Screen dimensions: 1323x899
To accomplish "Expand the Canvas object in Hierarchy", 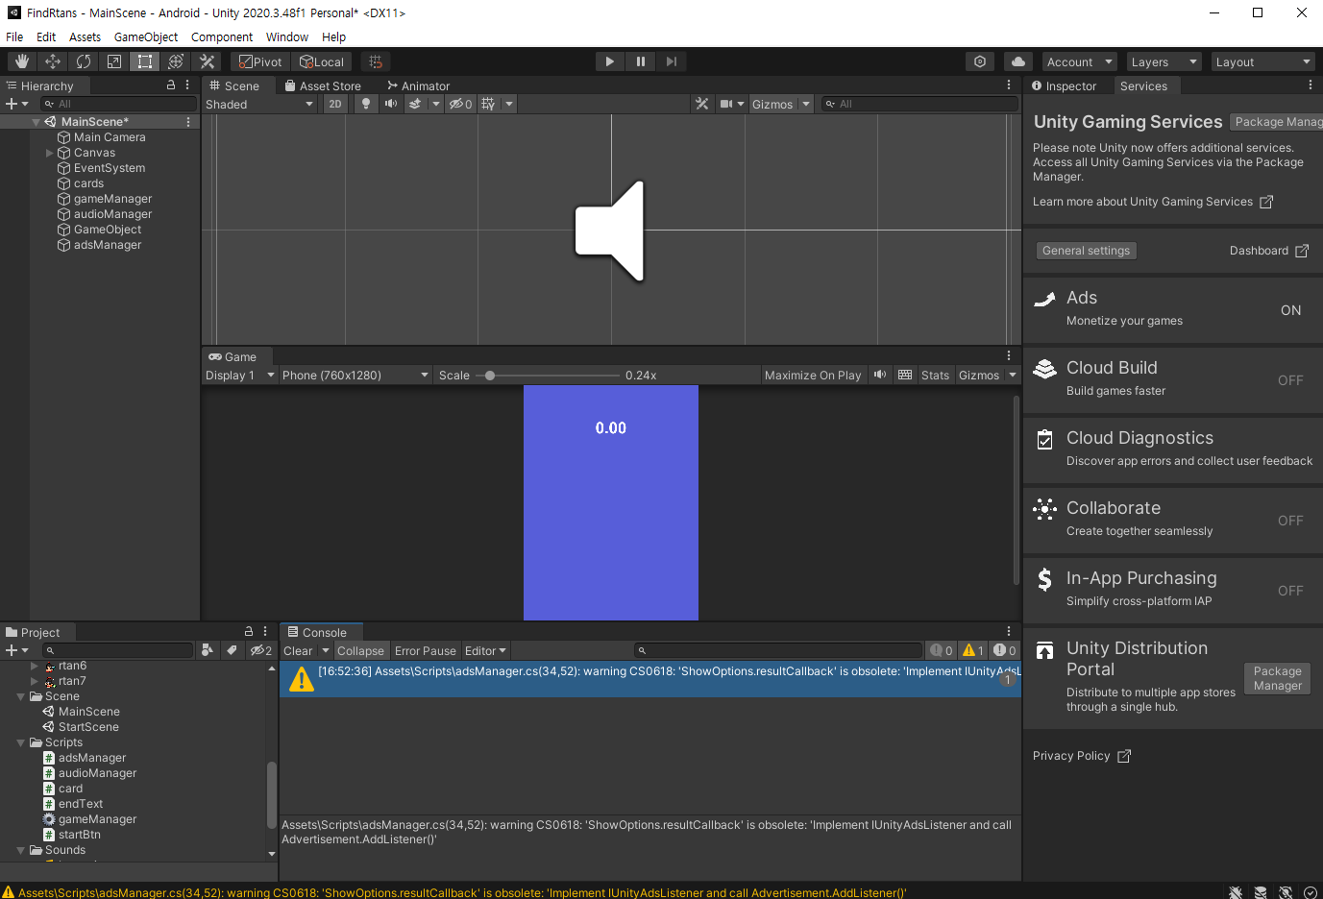I will click(x=50, y=153).
